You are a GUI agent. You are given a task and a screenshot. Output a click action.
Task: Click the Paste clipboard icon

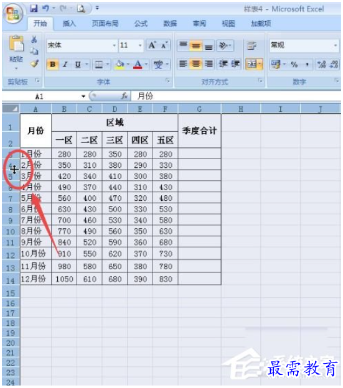pos(16,44)
